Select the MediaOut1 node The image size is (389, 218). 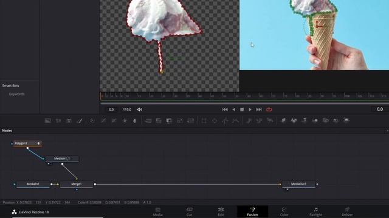point(298,184)
